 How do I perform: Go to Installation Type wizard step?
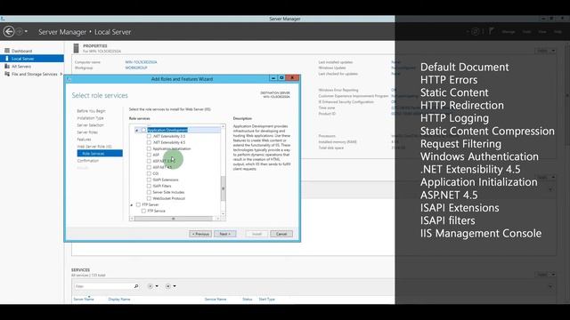tap(90, 118)
